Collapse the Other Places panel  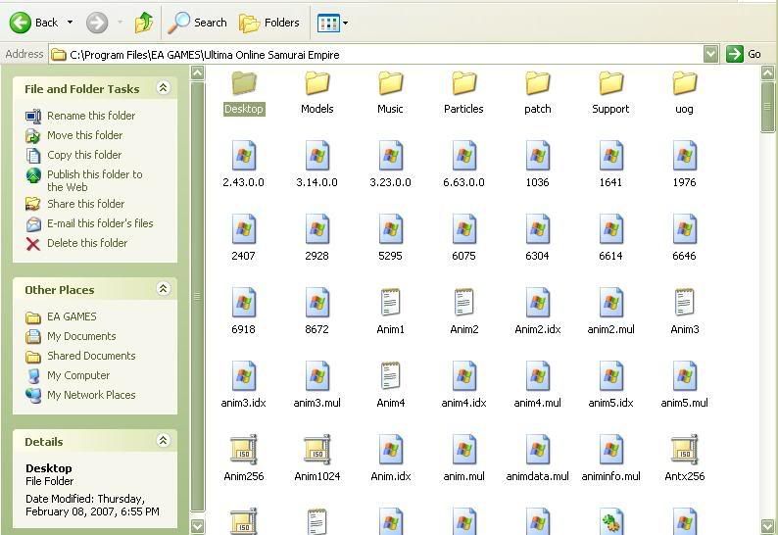(163, 289)
